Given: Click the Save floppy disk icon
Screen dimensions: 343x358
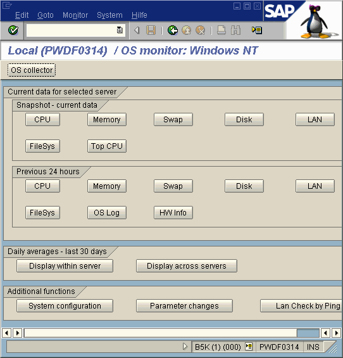Looking at the screenshot, I should [x=151, y=30].
